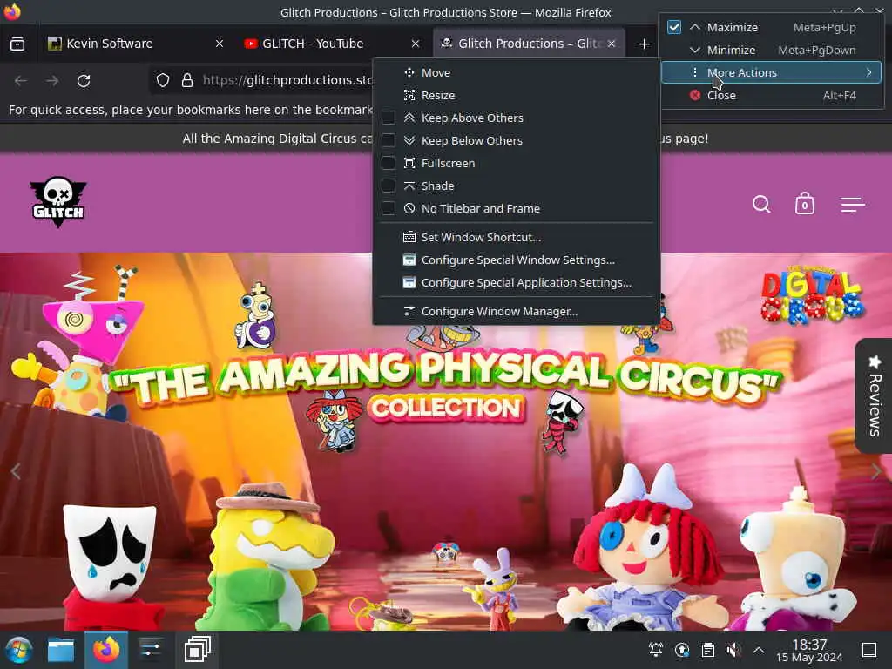Expand the More Actions submenu arrow

click(868, 72)
